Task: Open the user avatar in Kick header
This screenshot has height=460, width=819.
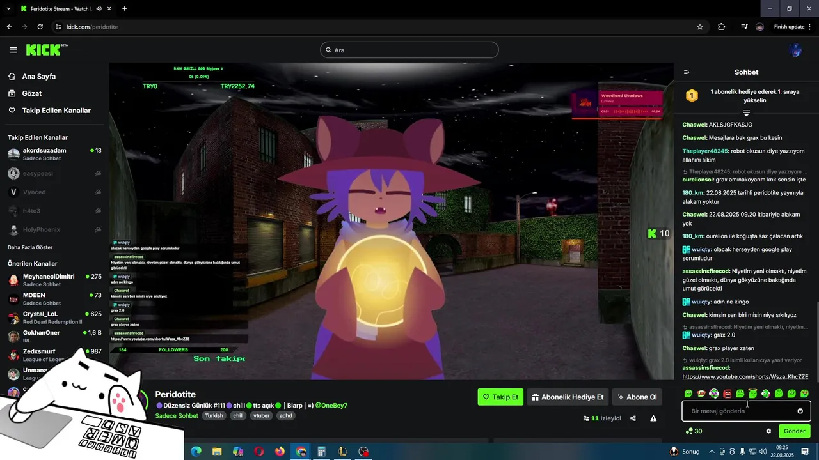Action: pyautogui.click(x=796, y=50)
